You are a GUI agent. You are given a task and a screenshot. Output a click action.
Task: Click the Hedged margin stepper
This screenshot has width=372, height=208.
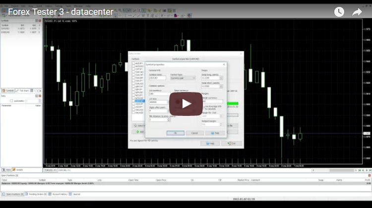(x=221, y=124)
